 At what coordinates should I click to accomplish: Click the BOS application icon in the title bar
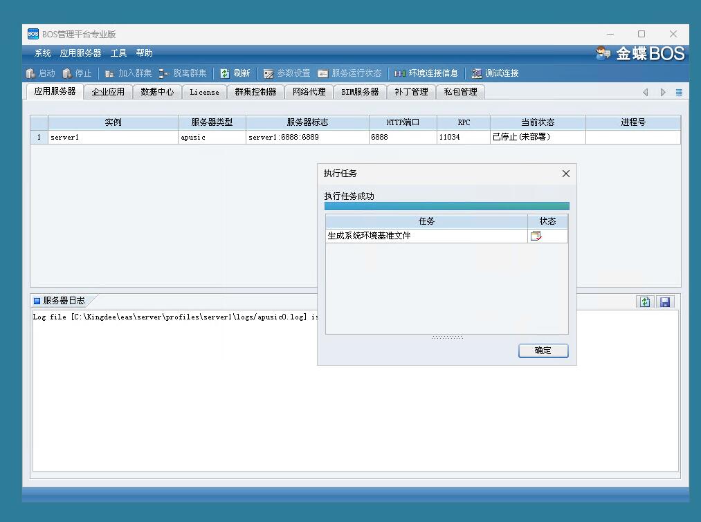click(x=33, y=34)
